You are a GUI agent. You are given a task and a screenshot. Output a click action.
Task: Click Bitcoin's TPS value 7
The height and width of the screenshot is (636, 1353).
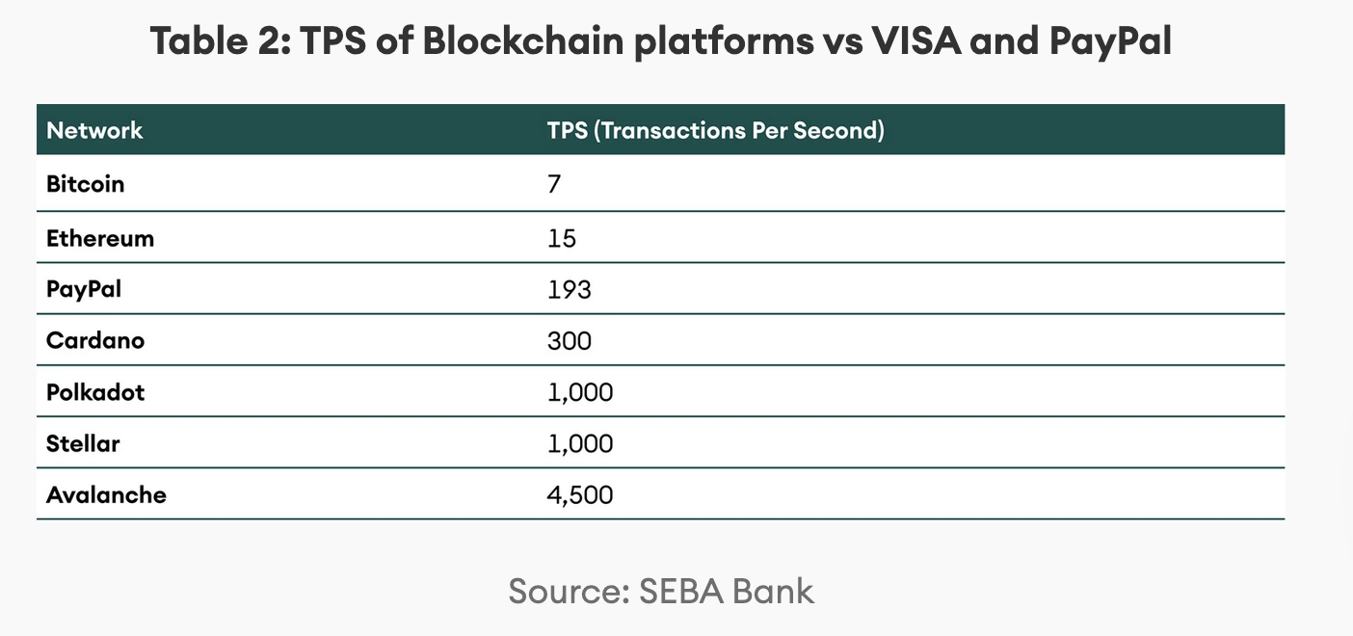pos(554,184)
